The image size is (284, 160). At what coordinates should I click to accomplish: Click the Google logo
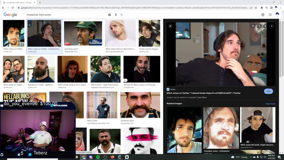coord(10,15)
